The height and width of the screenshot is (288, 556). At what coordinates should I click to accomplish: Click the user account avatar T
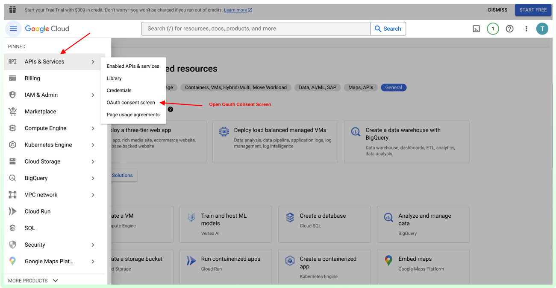[542, 29]
